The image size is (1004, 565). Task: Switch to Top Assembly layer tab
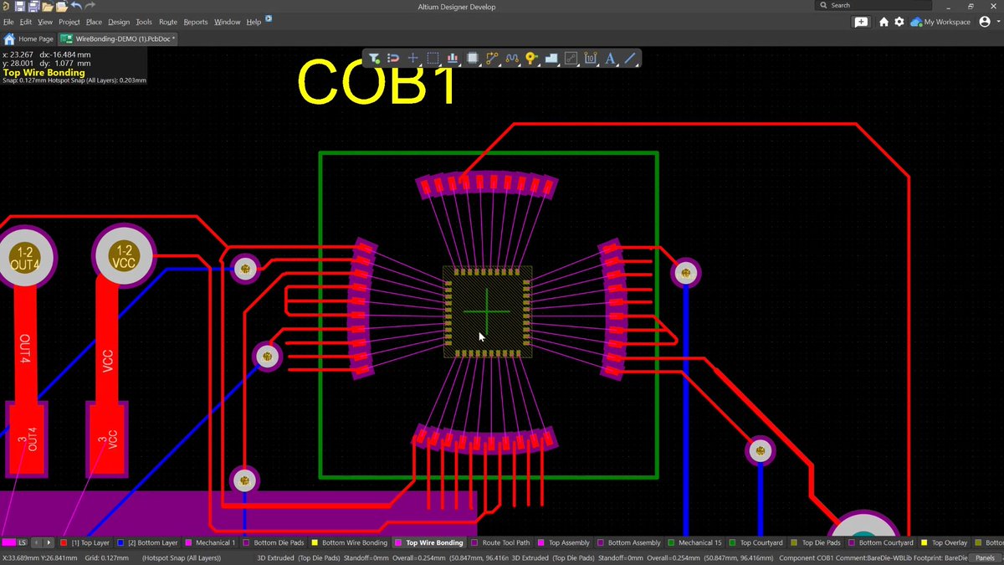click(563, 542)
